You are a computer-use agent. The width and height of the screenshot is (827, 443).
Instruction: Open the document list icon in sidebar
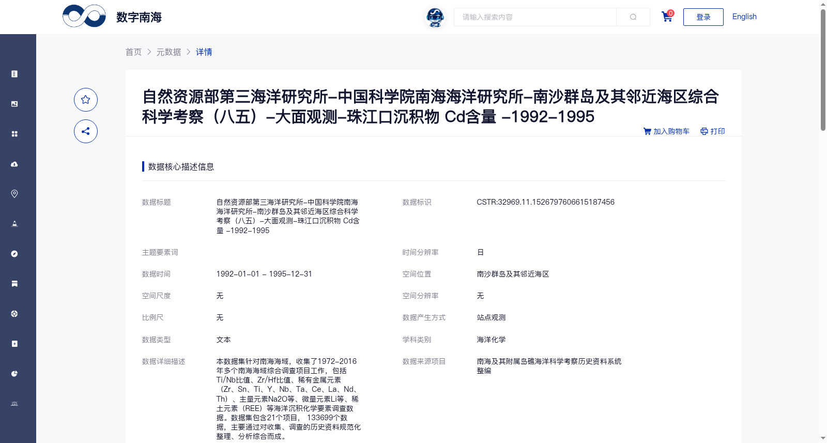tap(14, 74)
